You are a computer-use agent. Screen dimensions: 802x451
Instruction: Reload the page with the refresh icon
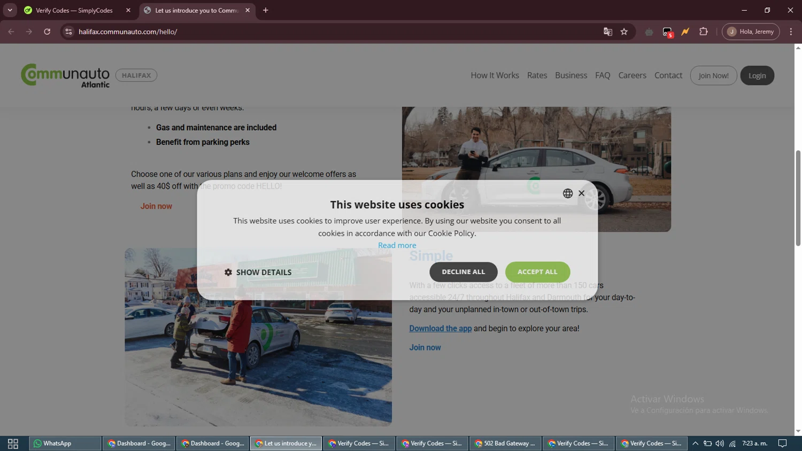point(47,32)
